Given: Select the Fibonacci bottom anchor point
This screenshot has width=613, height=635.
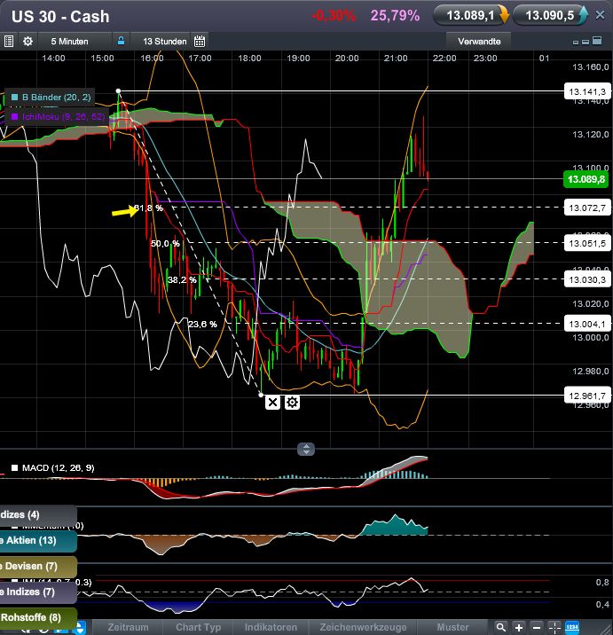Looking at the screenshot, I should click(262, 395).
